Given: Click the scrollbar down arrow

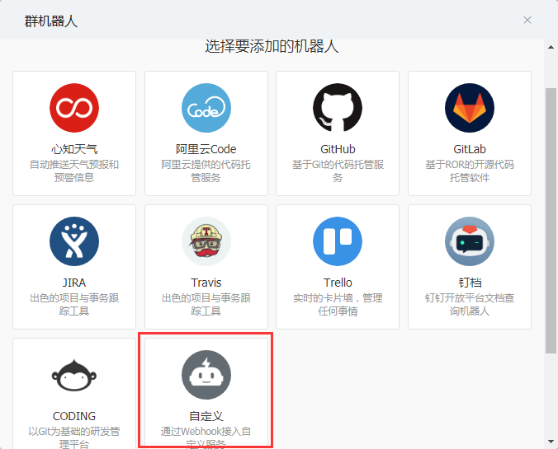Looking at the screenshot, I should coord(551,442).
